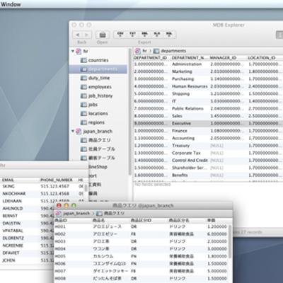Select the departments table in sidebar

98,69
